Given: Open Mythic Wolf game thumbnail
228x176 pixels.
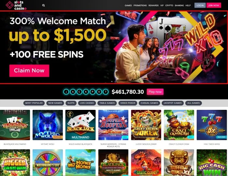Looking at the screenshot, I should pyautogui.click(x=48, y=125).
